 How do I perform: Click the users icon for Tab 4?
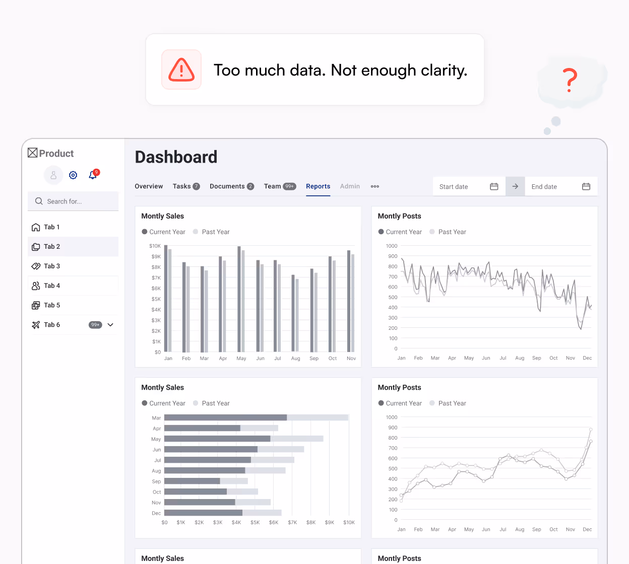point(36,286)
